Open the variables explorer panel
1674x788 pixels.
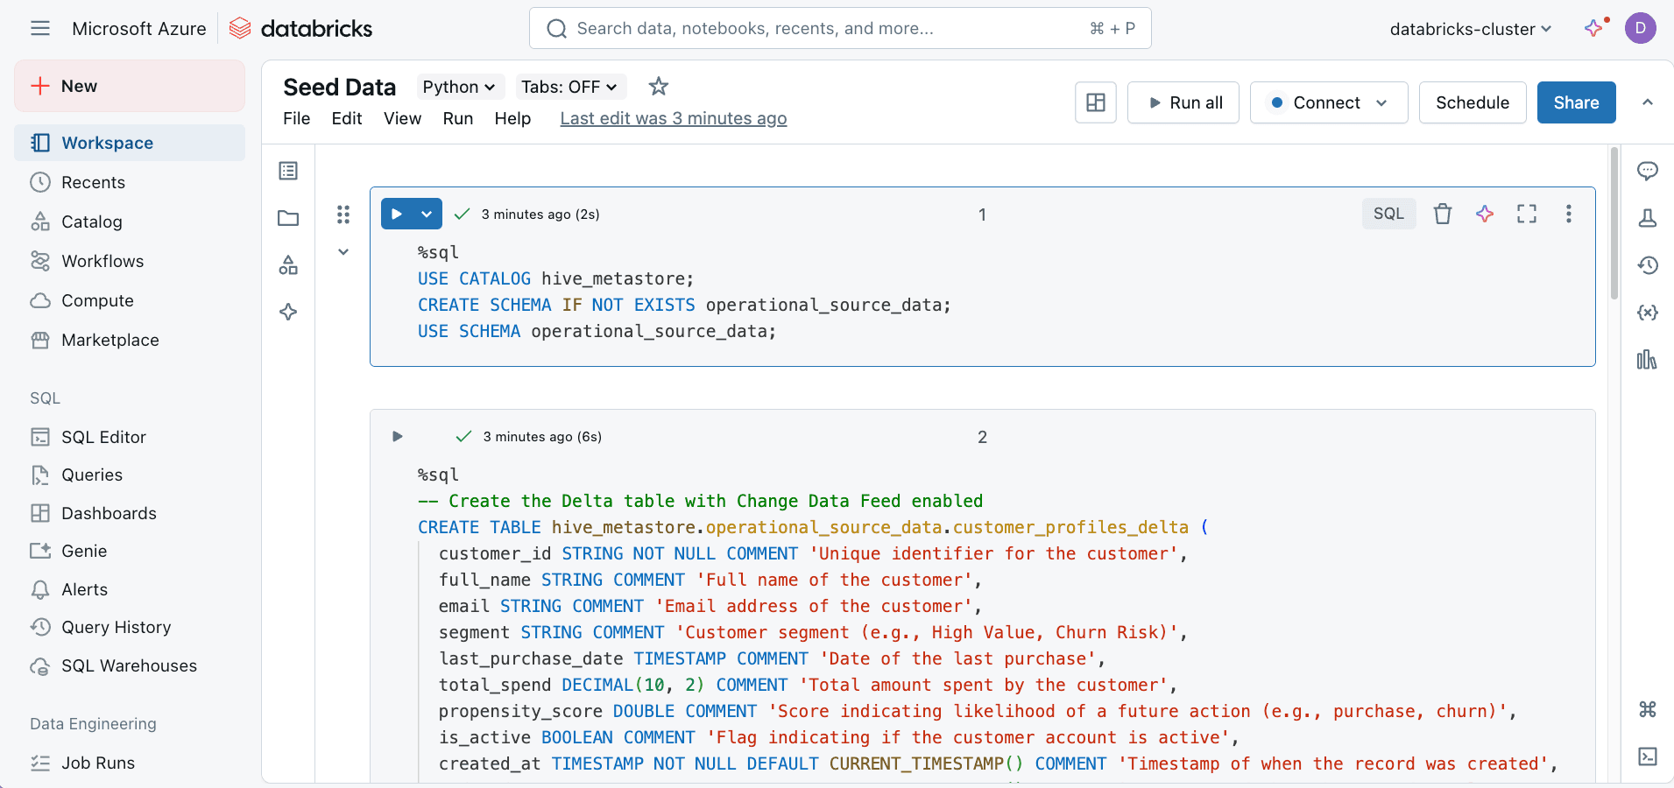tap(1647, 313)
